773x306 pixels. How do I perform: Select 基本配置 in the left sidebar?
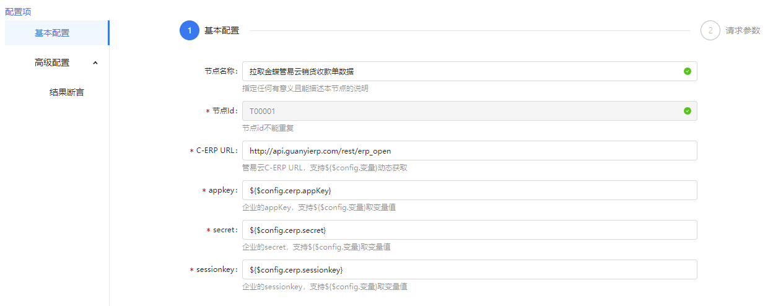point(52,33)
